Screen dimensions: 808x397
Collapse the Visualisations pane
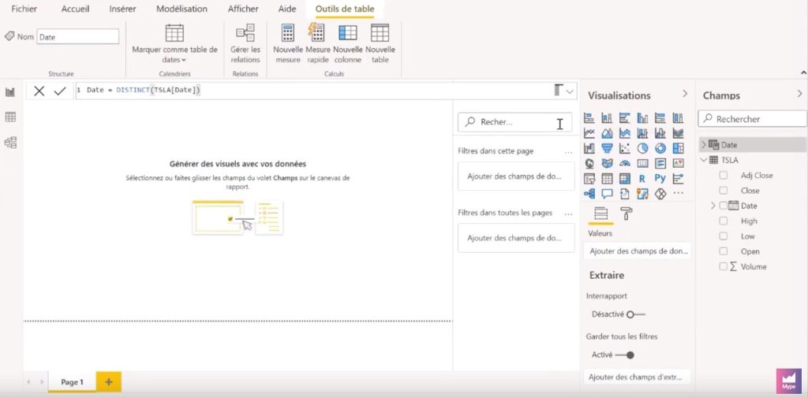point(685,94)
